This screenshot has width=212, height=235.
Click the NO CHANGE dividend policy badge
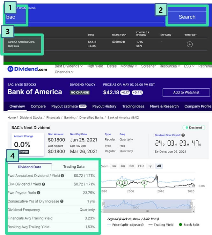tap(80, 92)
